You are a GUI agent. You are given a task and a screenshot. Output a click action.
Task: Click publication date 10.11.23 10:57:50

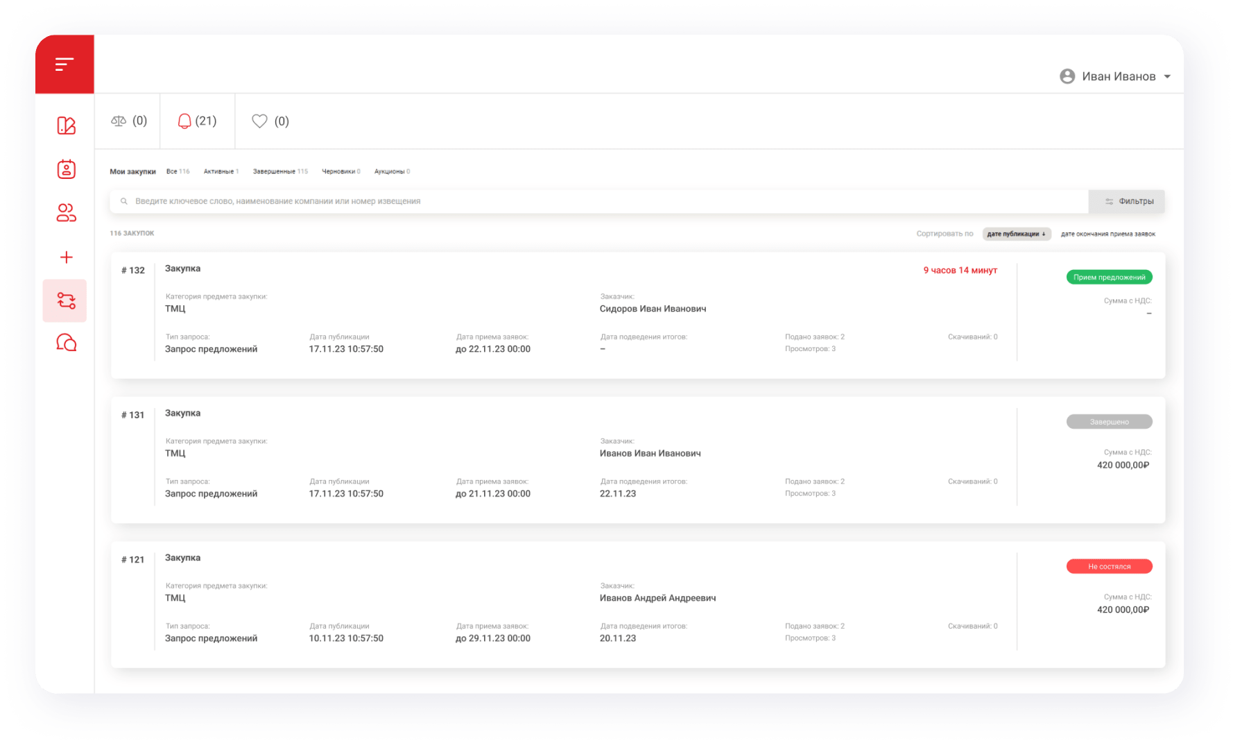(x=346, y=638)
